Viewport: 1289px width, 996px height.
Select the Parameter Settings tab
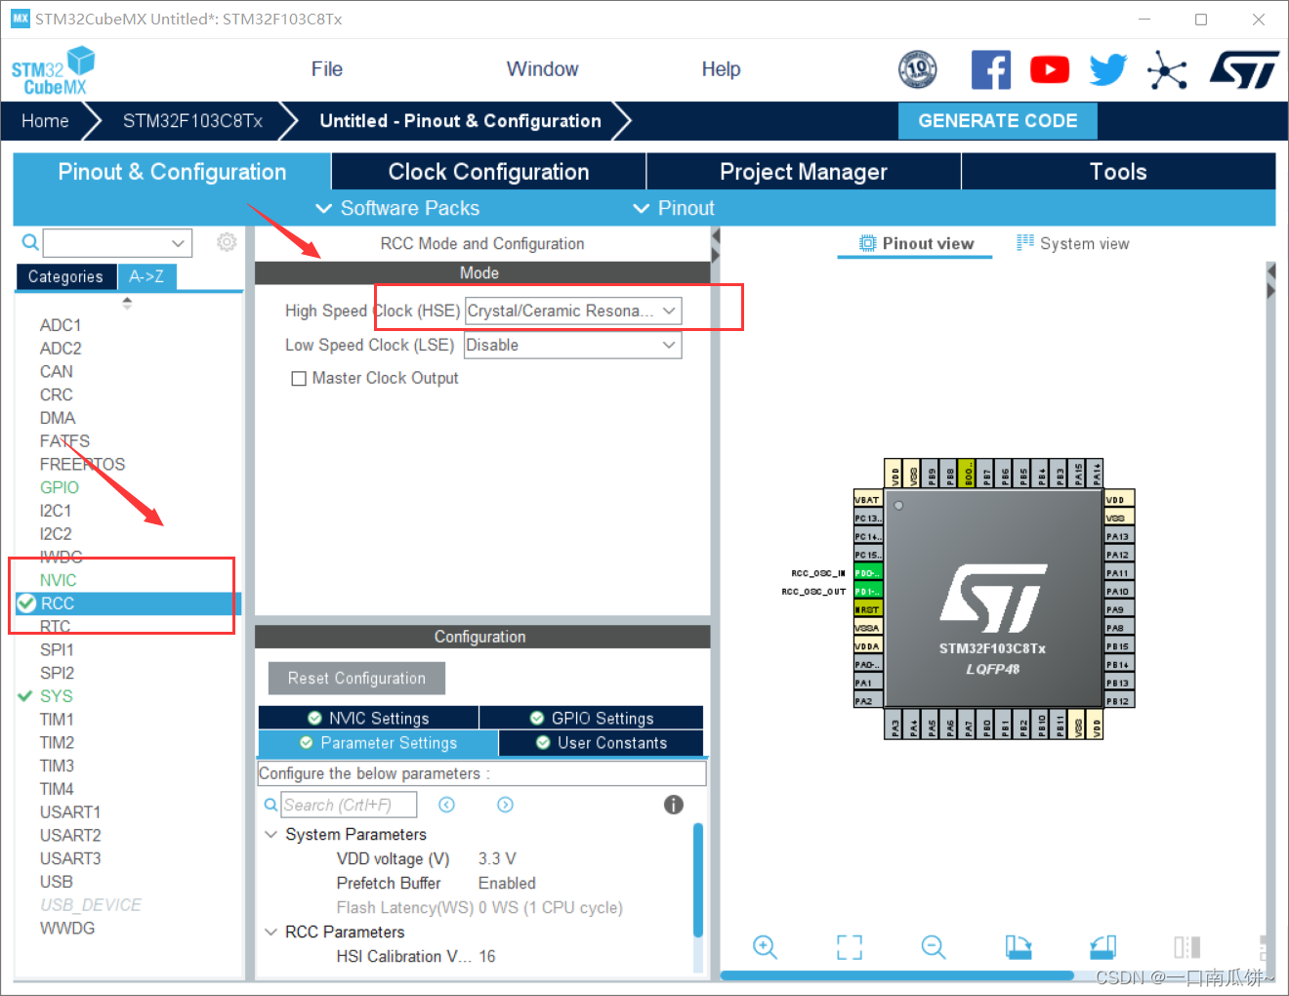(378, 743)
